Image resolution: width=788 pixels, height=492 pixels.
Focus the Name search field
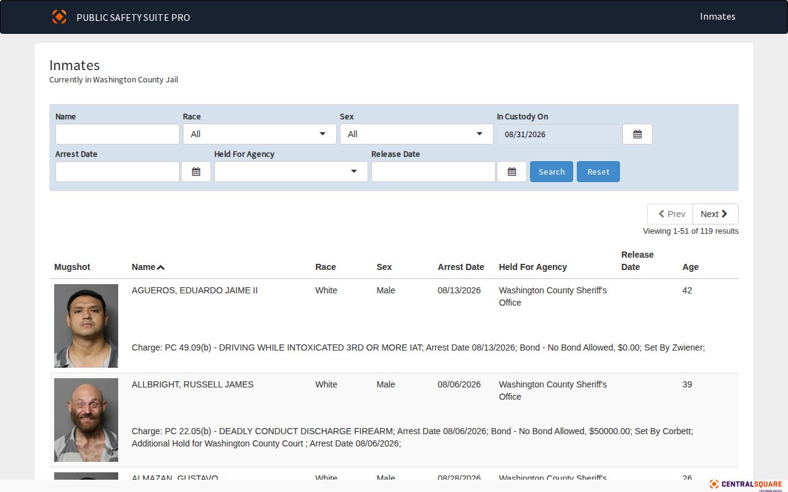(118, 134)
